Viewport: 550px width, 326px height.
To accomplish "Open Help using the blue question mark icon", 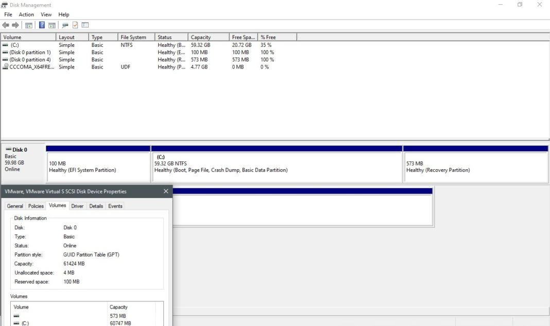I will (42, 25).
